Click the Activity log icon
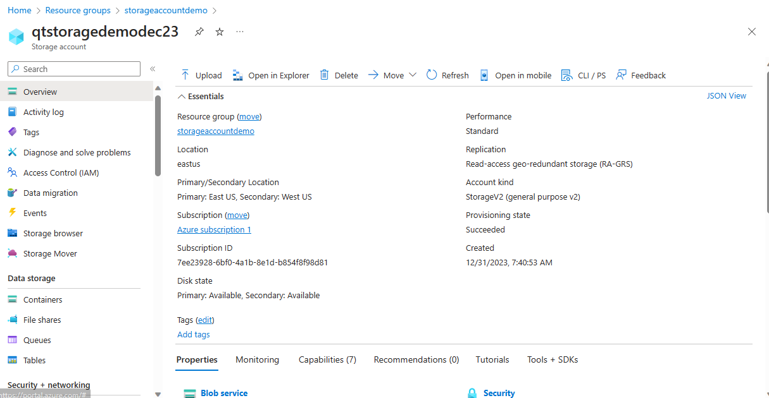769x398 pixels. [12, 112]
